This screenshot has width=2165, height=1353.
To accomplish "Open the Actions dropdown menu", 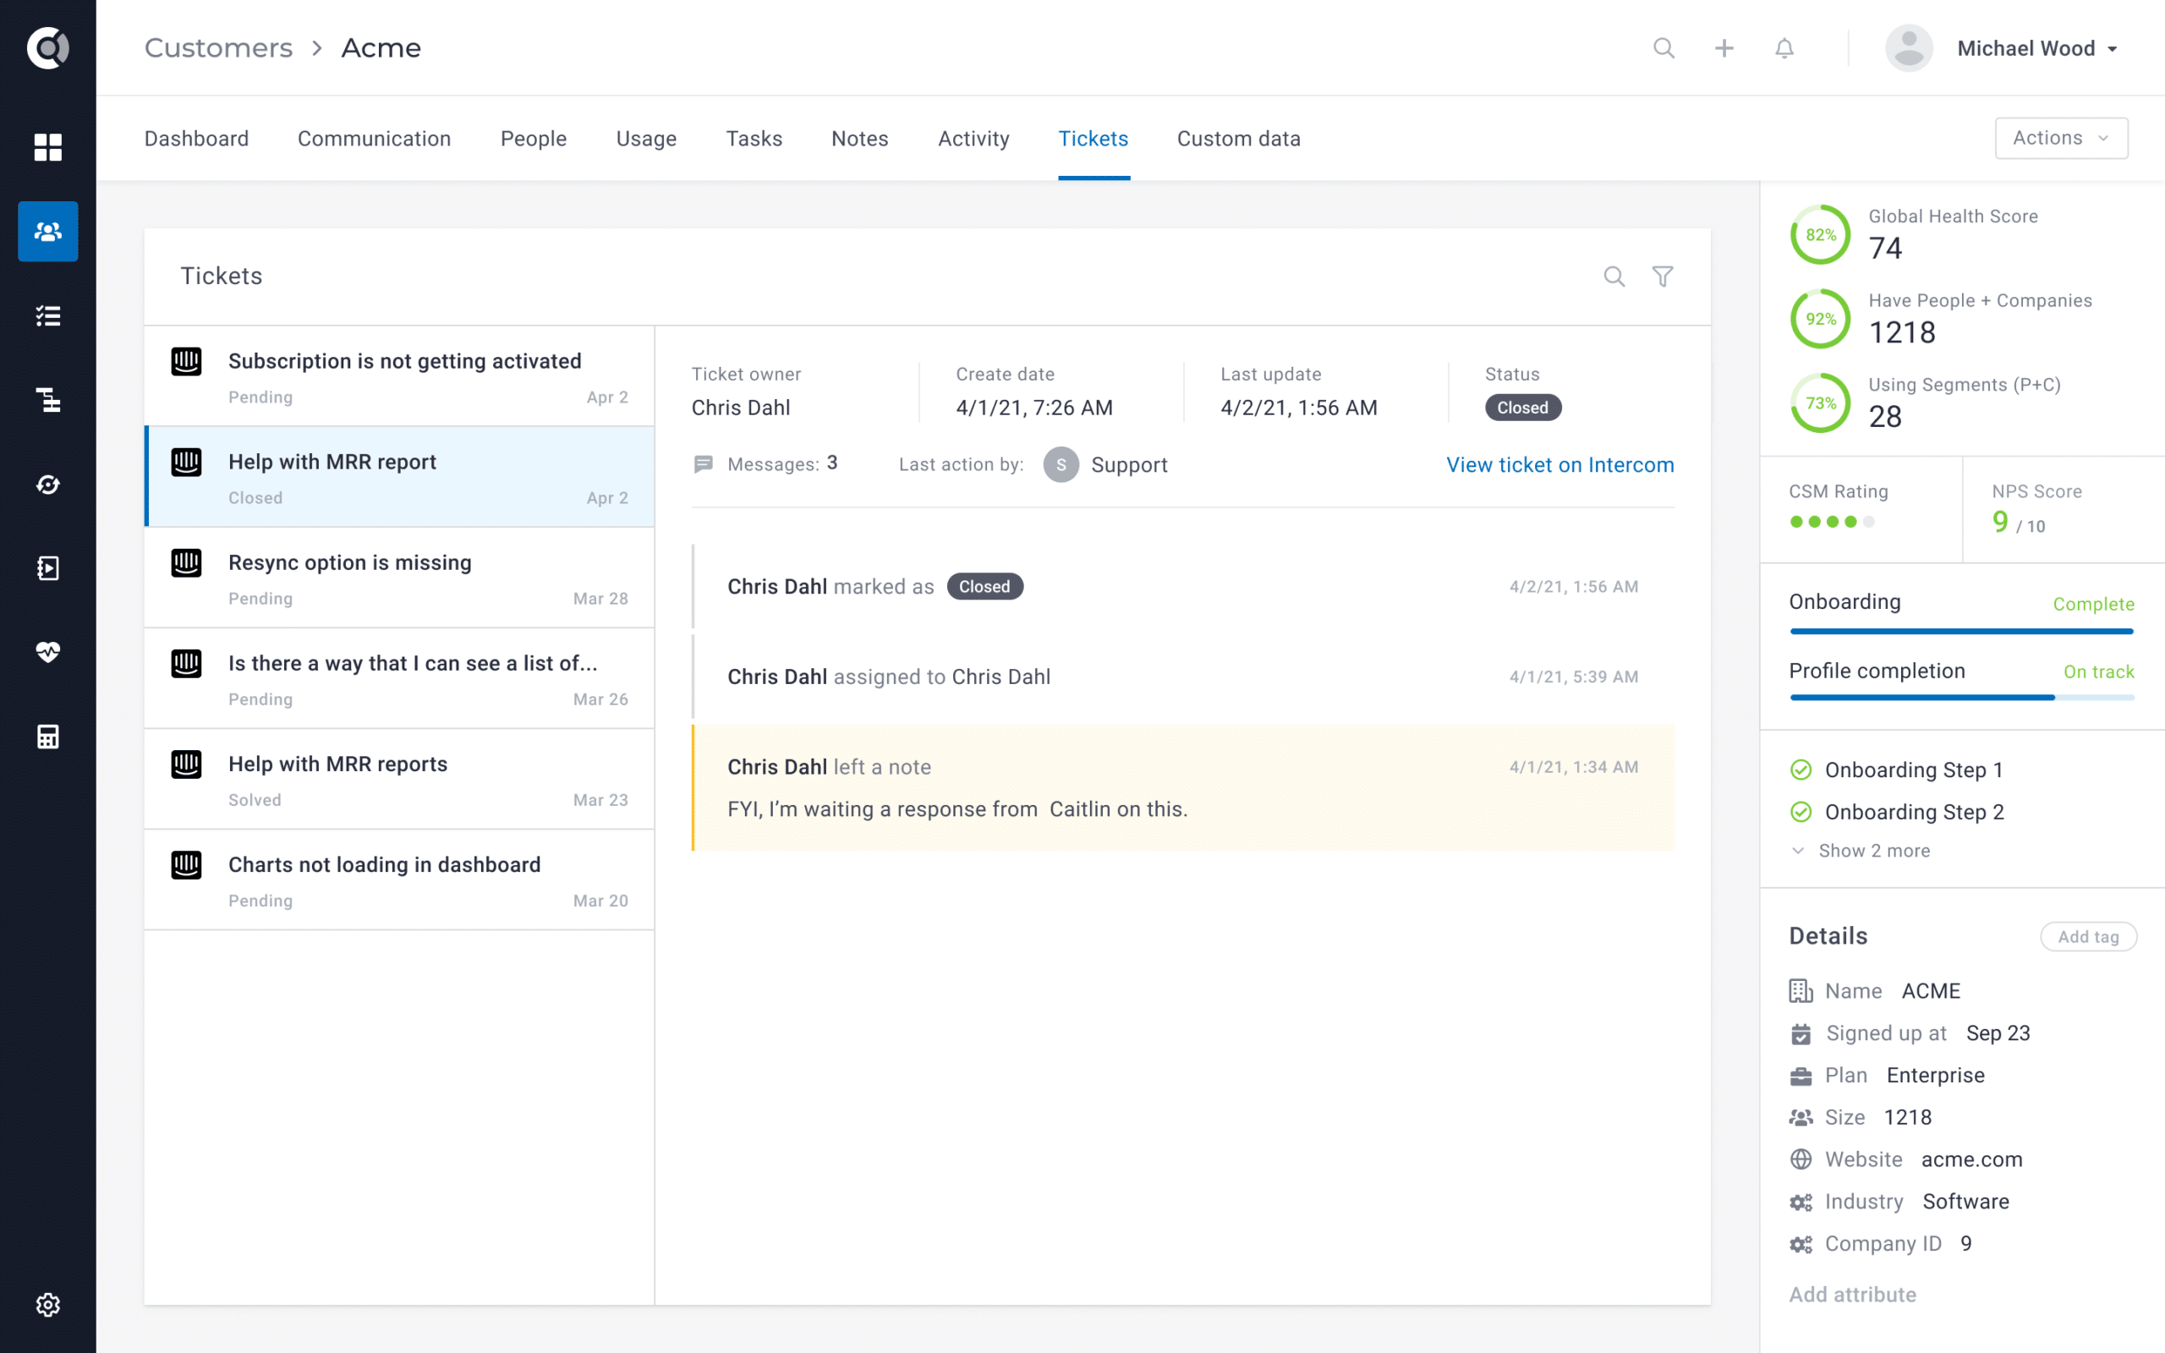I will point(2059,137).
